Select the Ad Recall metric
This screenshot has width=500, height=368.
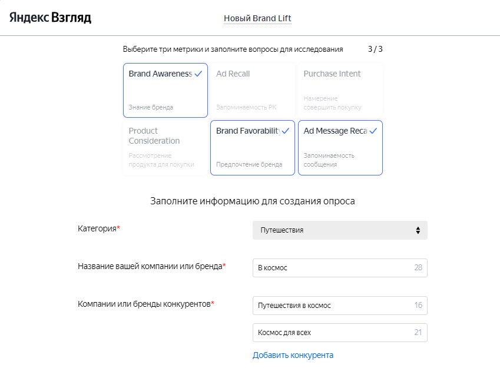click(252, 90)
